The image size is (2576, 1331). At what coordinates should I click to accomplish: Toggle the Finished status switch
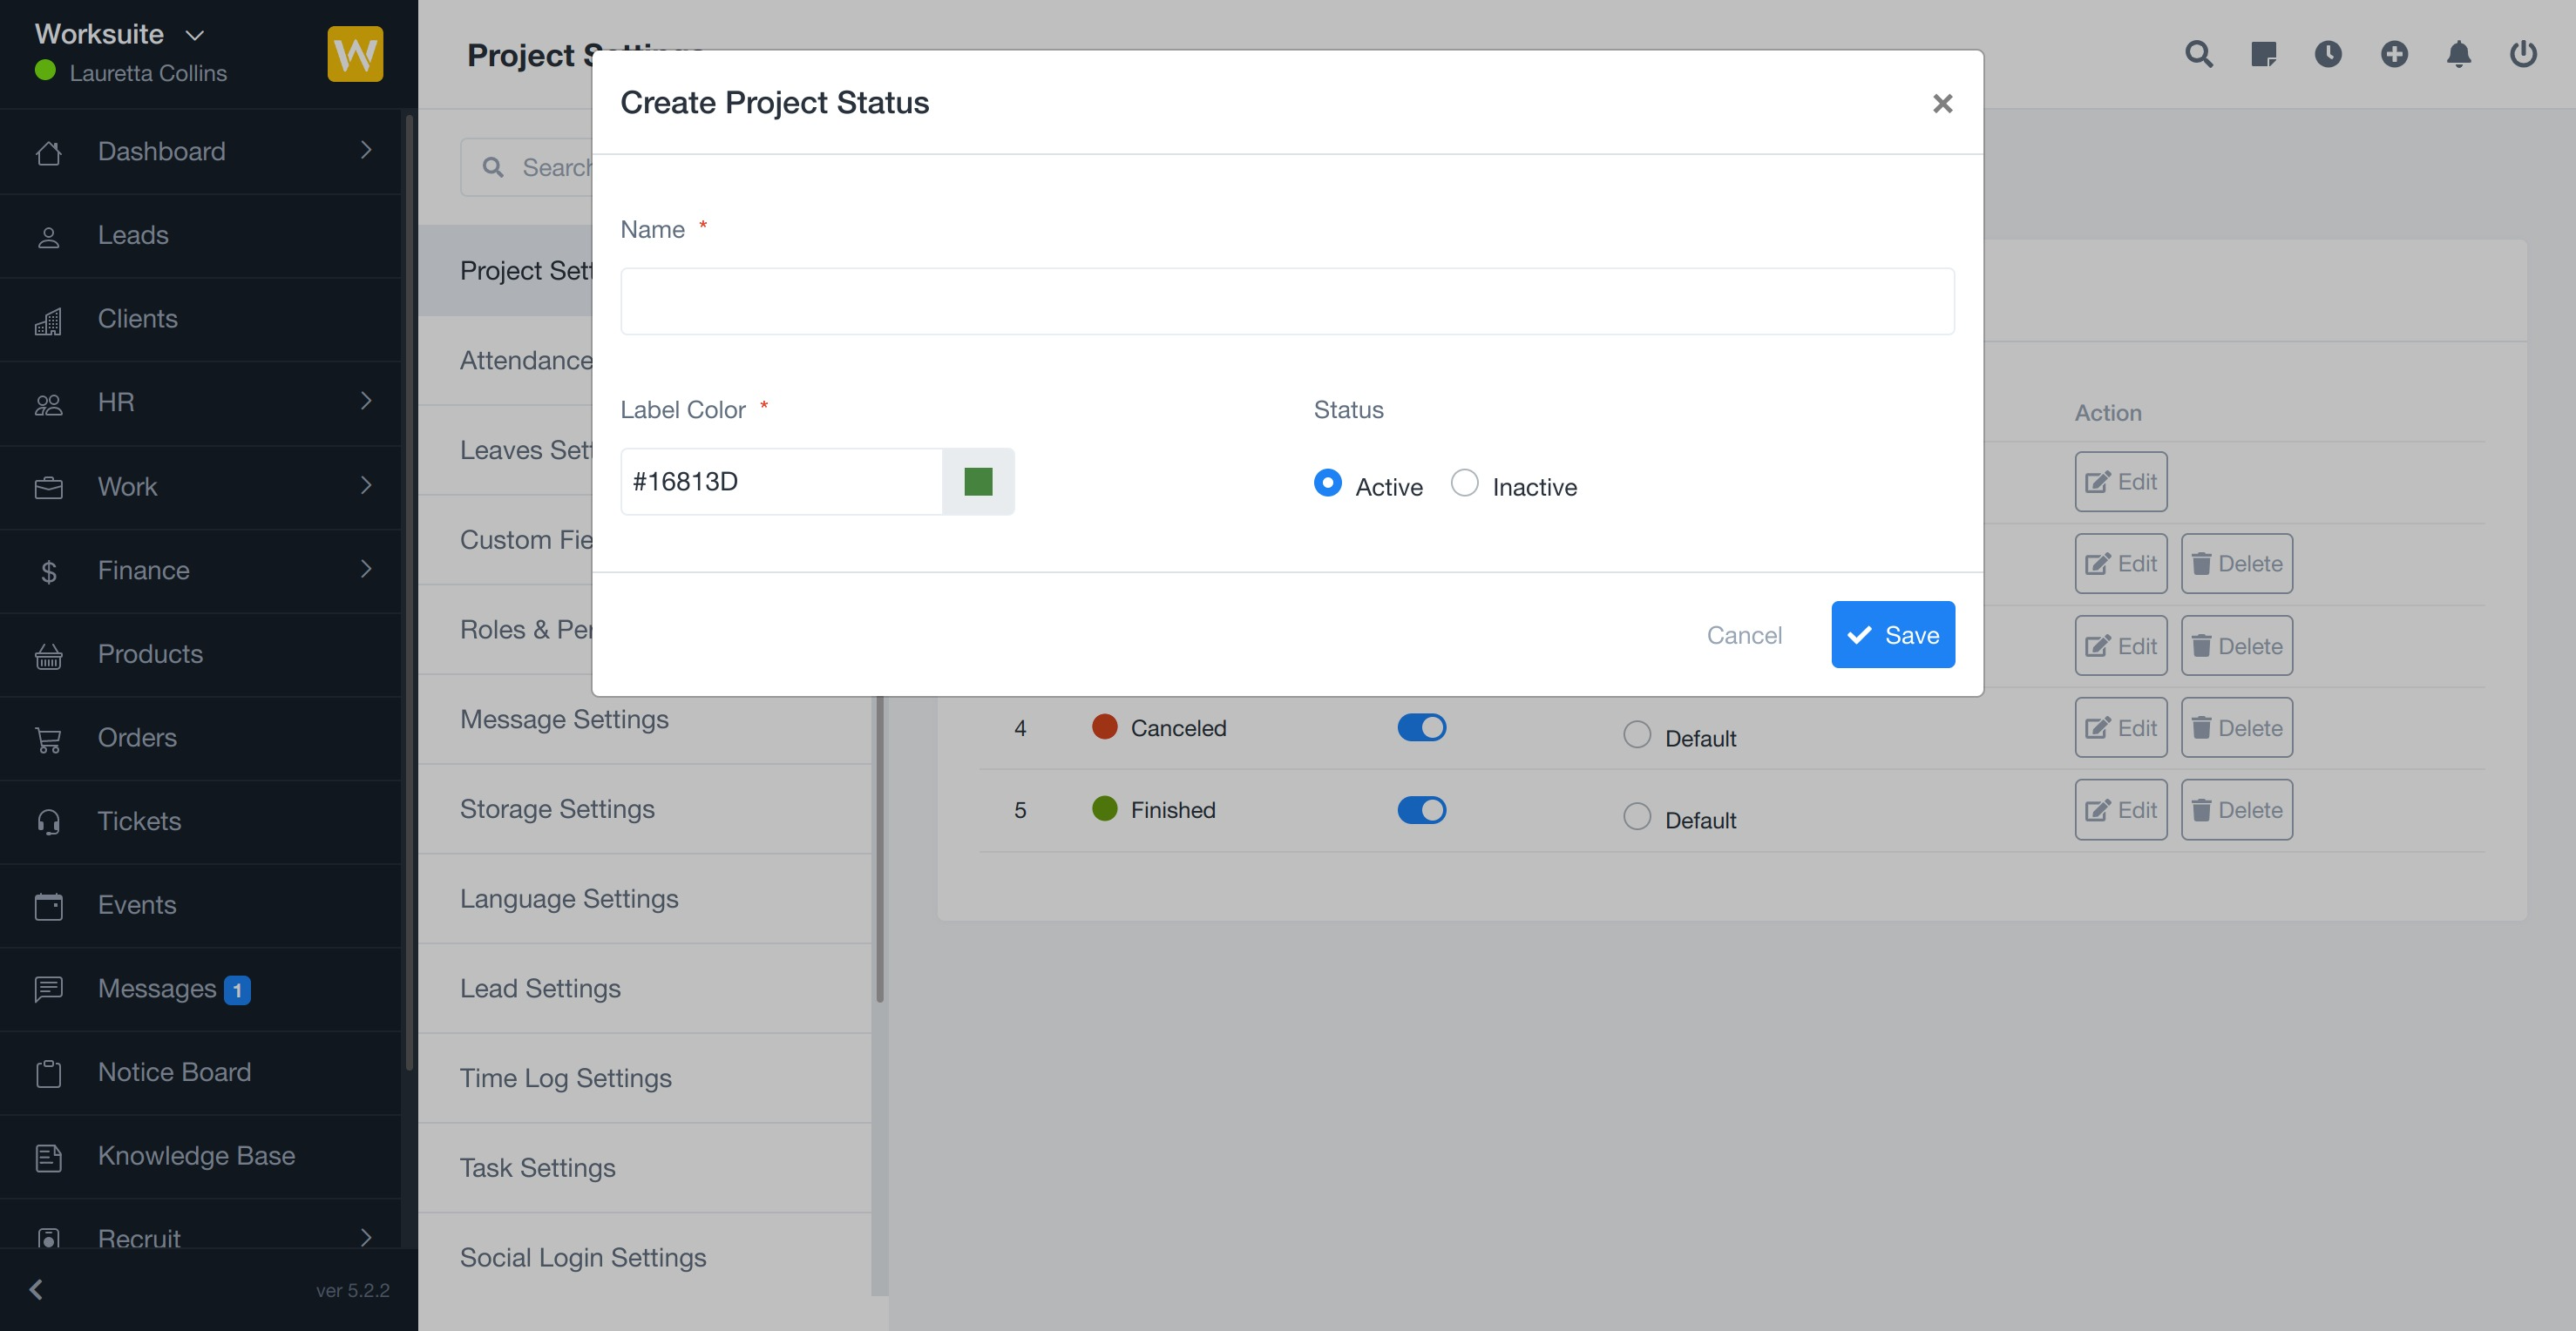coord(1421,809)
